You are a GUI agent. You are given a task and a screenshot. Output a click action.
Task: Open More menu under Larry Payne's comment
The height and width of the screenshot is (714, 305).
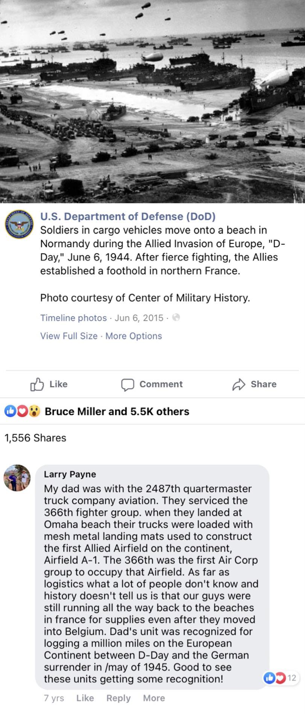[x=154, y=698]
